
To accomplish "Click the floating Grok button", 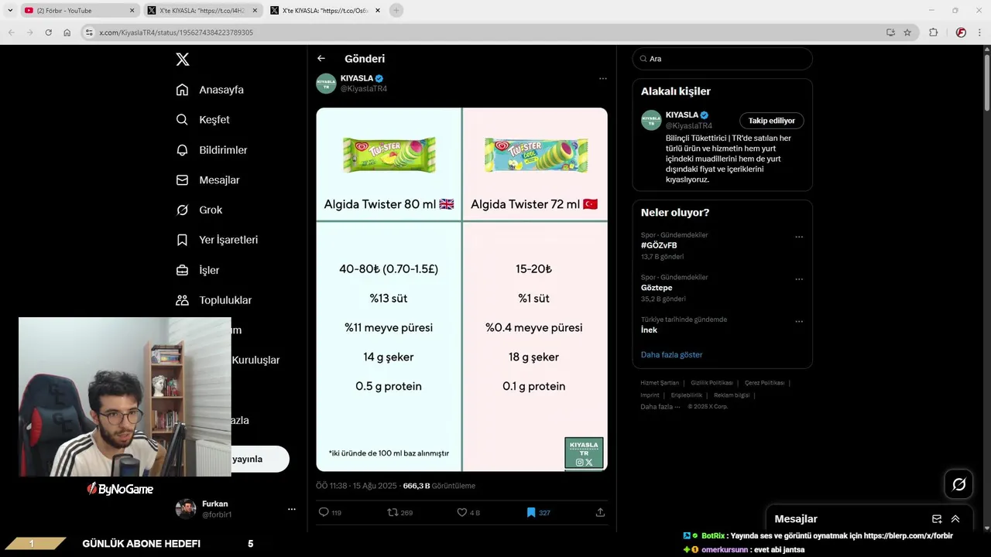I will pyautogui.click(x=958, y=484).
